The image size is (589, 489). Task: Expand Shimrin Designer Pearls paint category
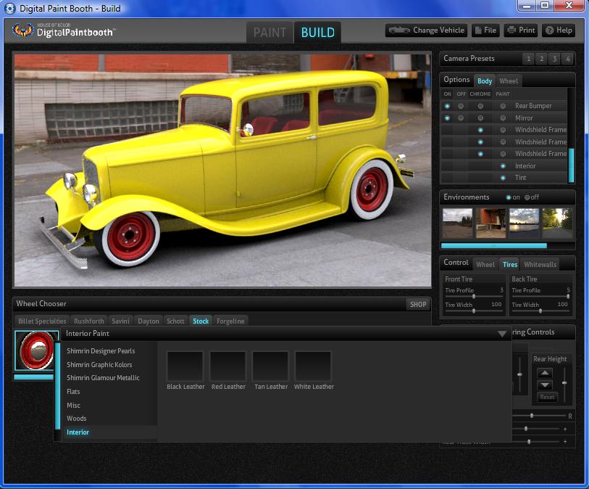point(101,351)
